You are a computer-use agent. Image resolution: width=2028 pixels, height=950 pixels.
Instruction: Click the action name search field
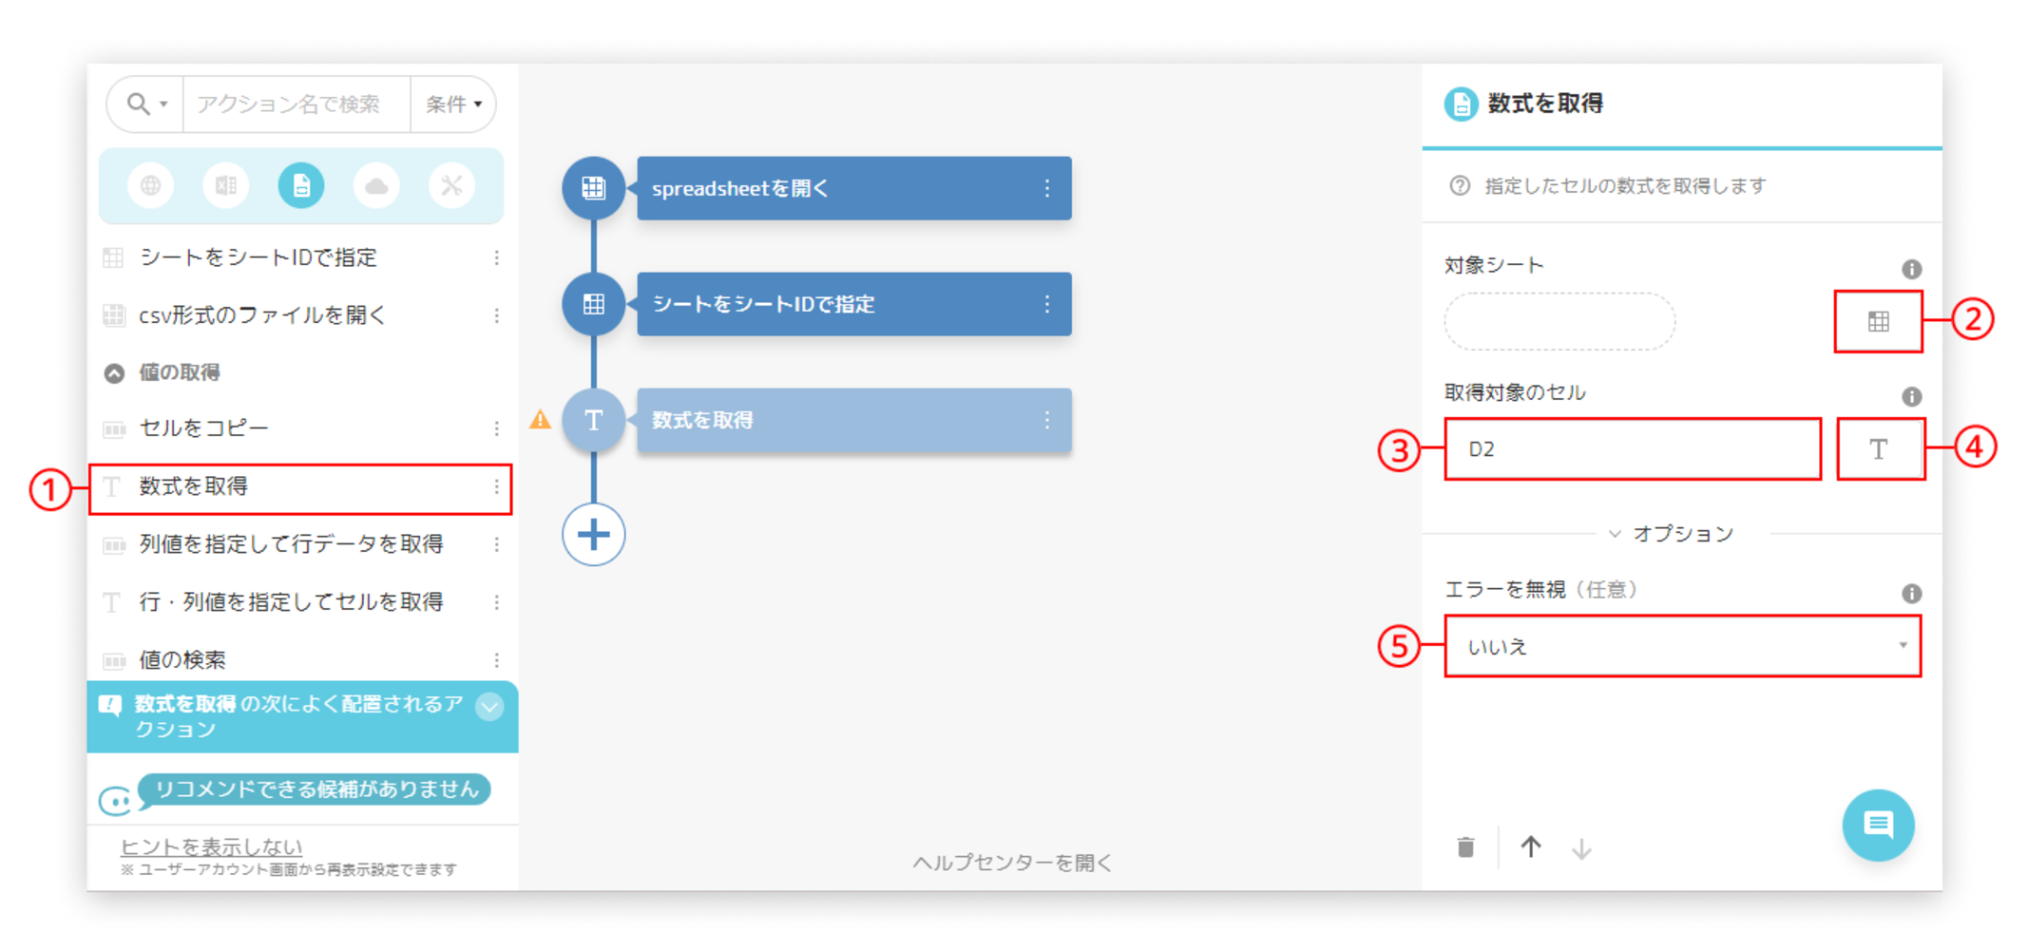point(297,104)
